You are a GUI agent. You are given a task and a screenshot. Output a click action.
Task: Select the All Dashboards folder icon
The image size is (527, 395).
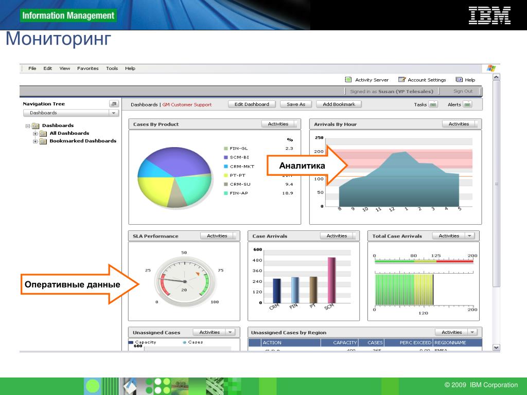tap(43, 133)
